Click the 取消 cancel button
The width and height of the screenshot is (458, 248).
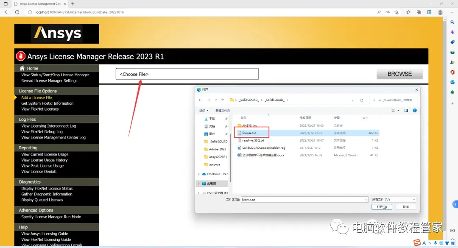(406, 207)
